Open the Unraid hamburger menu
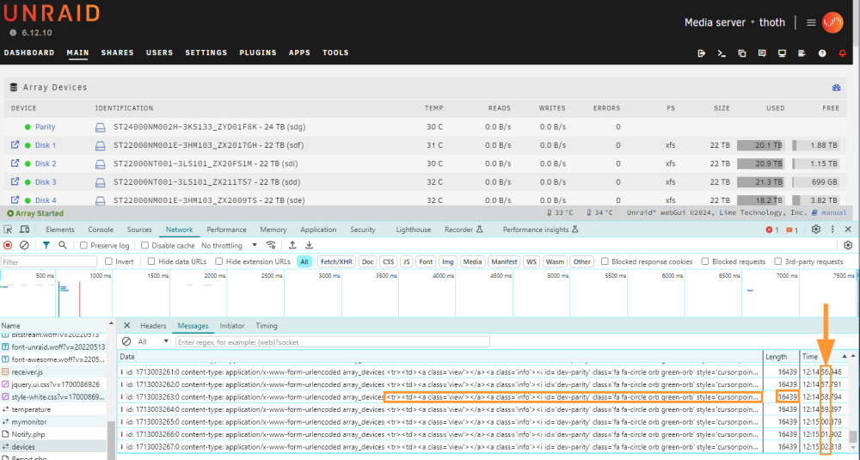The height and width of the screenshot is (460, 860). point(811,22)
